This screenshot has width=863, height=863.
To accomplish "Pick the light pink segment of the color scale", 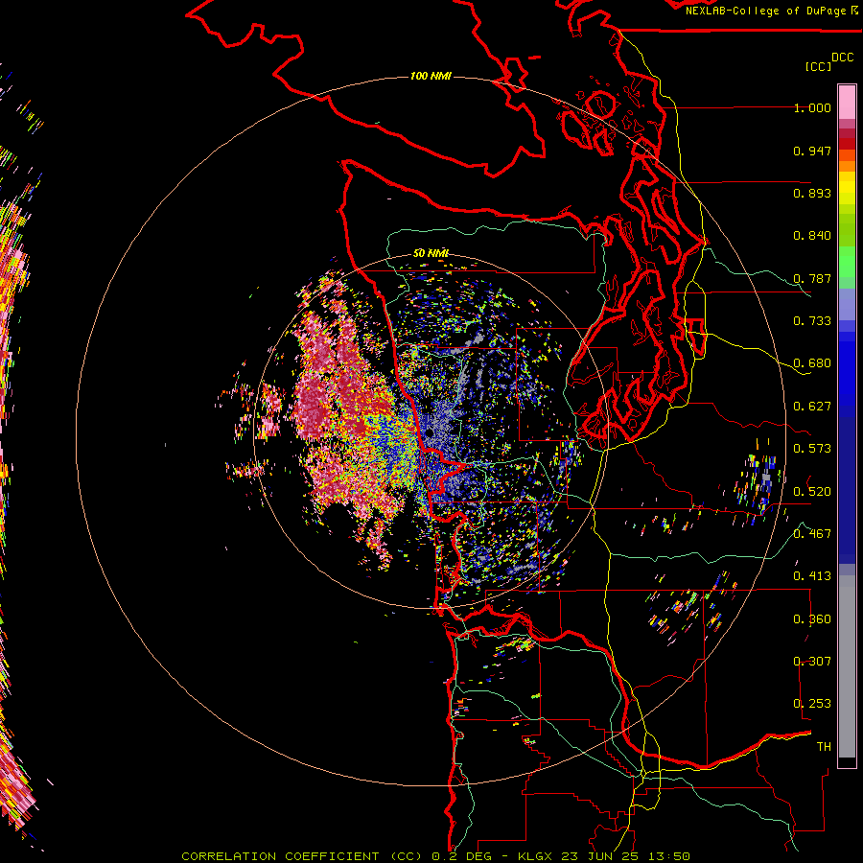I will [847, 102].
